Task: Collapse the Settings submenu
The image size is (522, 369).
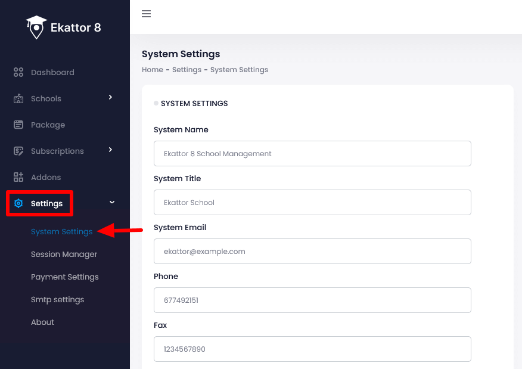Action: [111, 202]
